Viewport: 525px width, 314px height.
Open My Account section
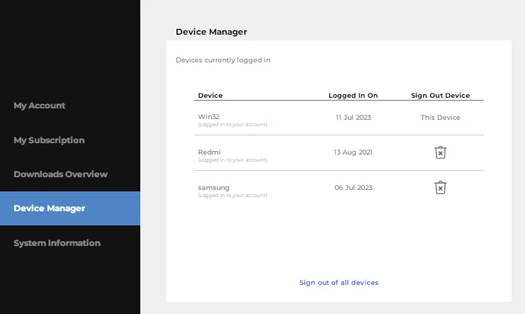click(40, 106)
